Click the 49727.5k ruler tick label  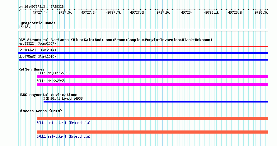64,12
